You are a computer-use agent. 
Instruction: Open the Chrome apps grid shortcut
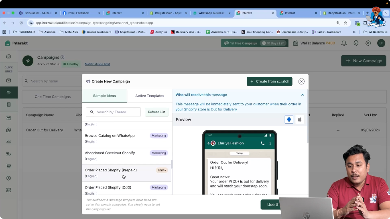pyautogui.click(x=4, y=32)
